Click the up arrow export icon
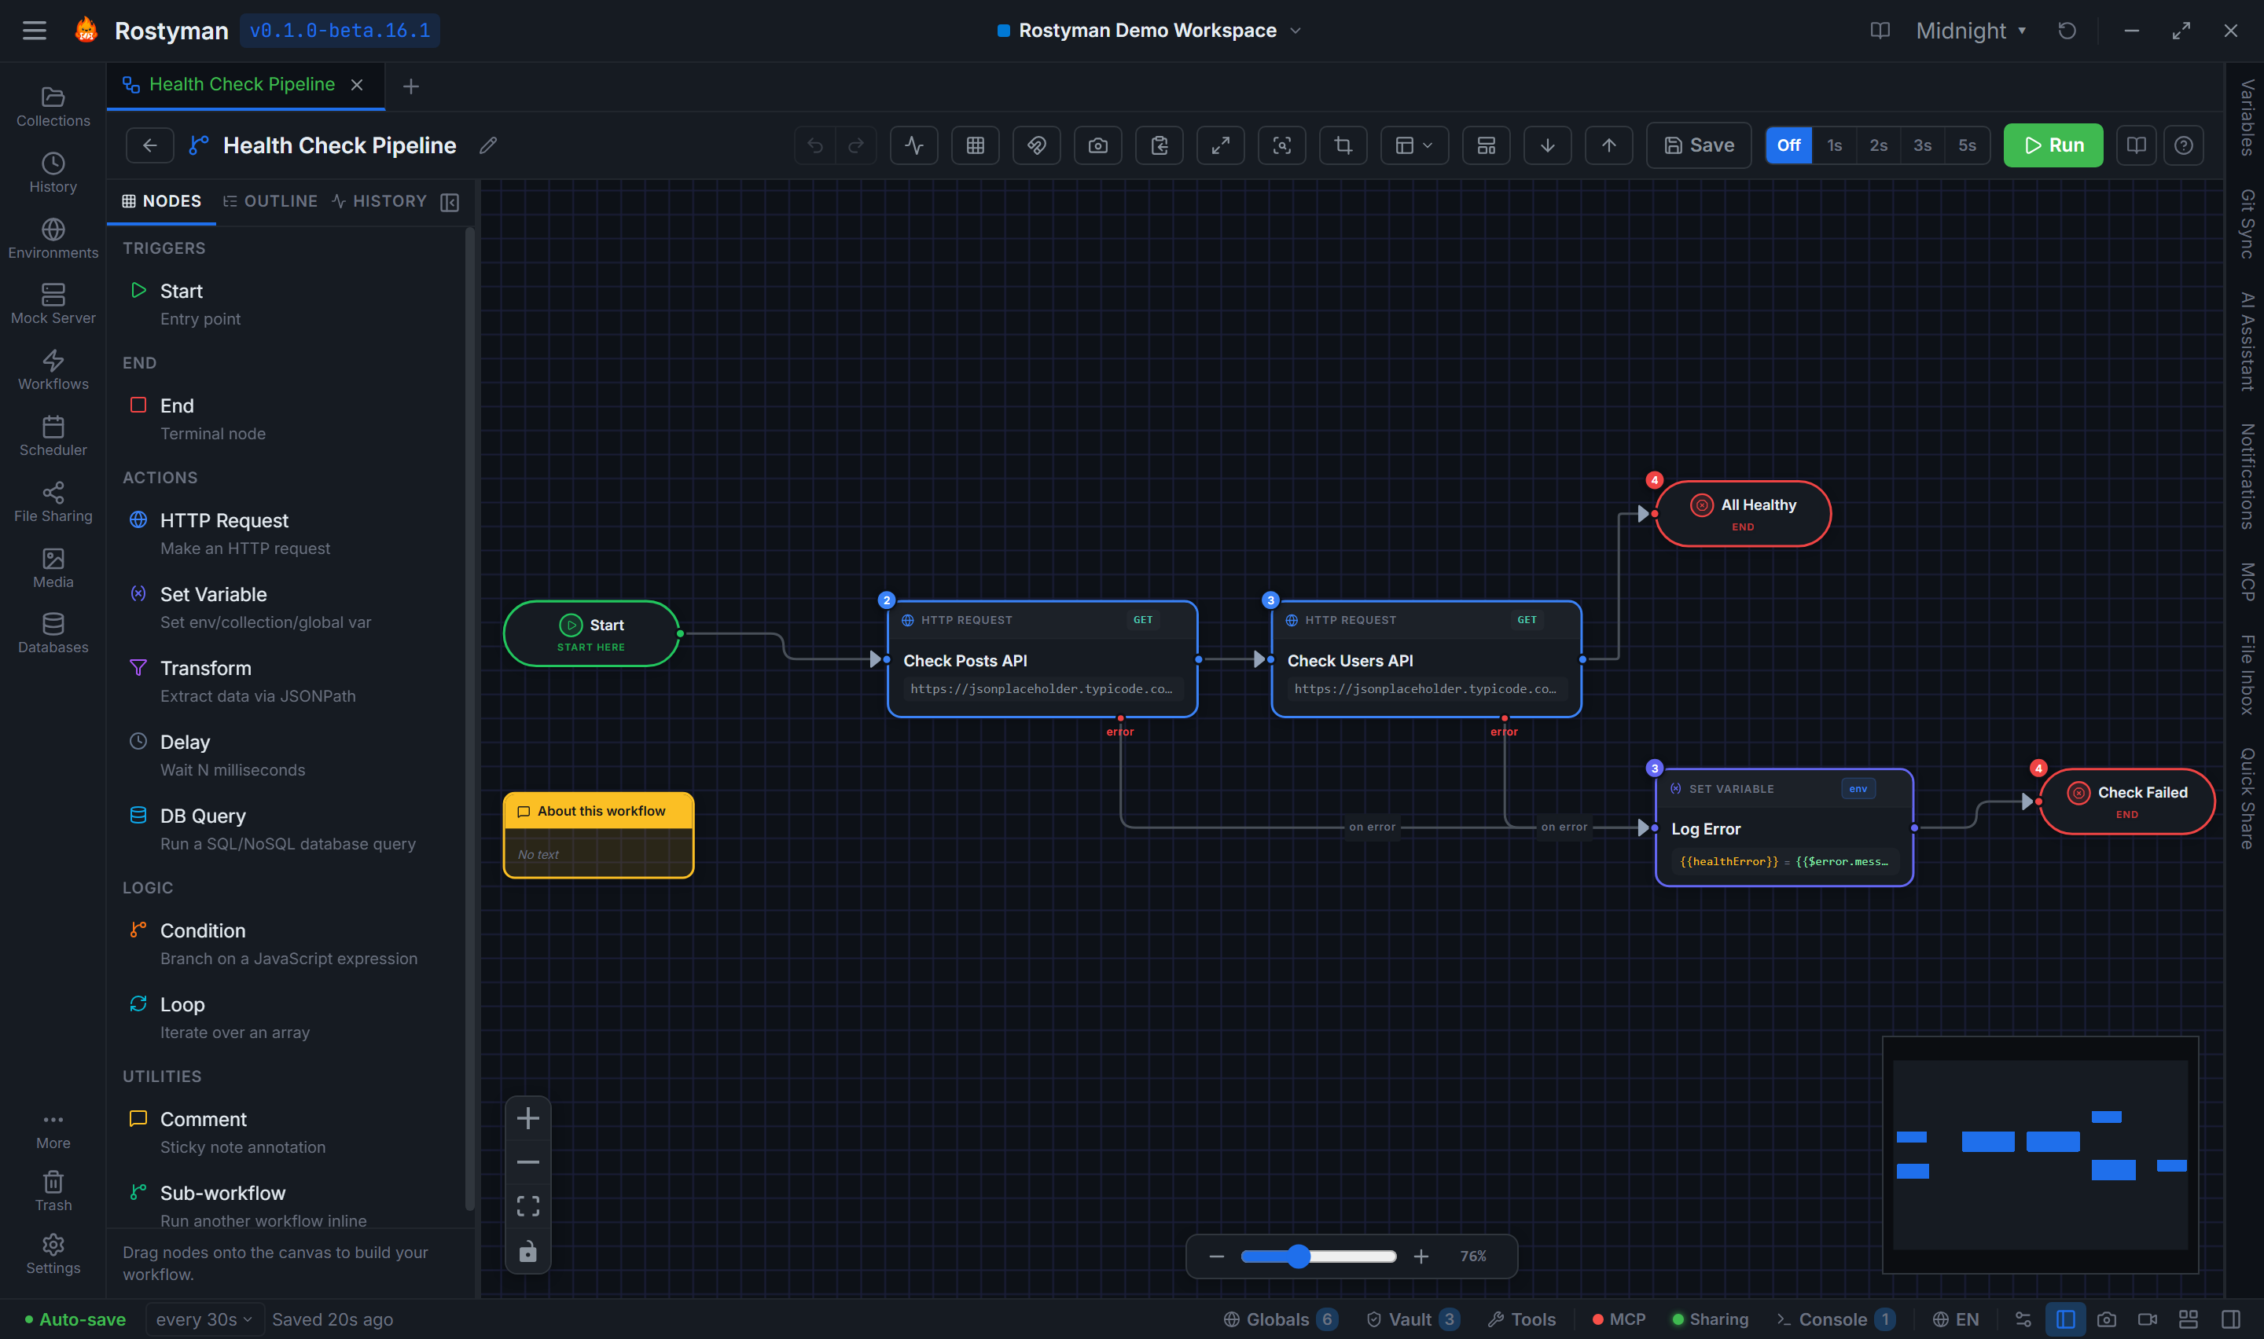 1609,145
